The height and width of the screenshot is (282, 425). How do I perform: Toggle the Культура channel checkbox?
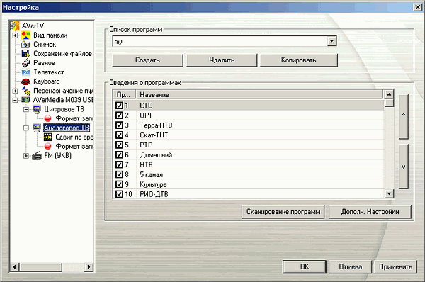coord(119,184)
